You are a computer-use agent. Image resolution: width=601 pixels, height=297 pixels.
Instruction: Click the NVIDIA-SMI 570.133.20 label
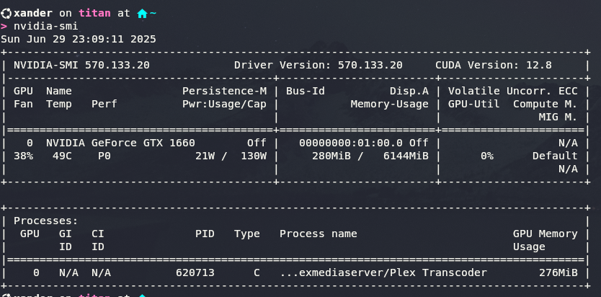tap(81, 65)
